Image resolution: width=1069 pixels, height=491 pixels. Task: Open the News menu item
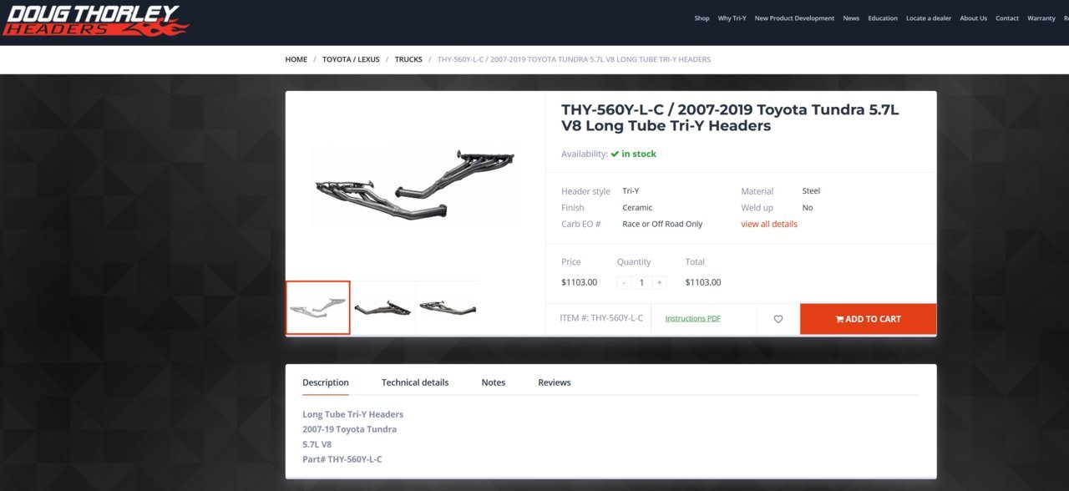[851, 18]
